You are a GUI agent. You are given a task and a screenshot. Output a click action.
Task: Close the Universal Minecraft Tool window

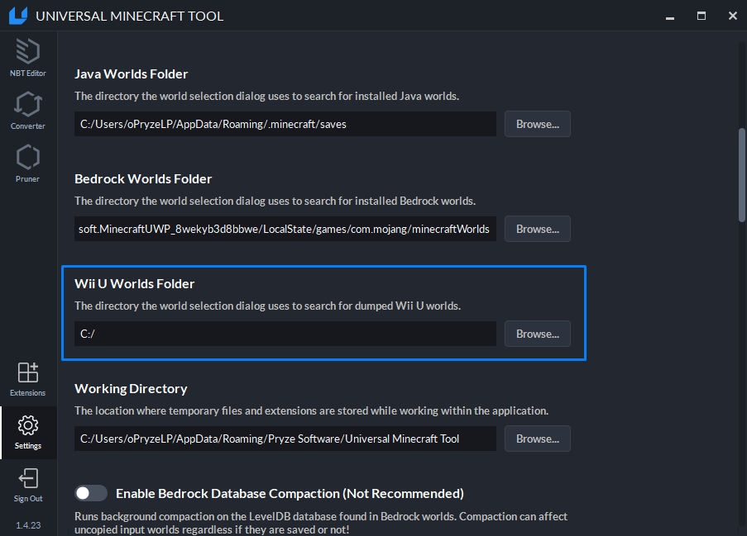point(733,17)
